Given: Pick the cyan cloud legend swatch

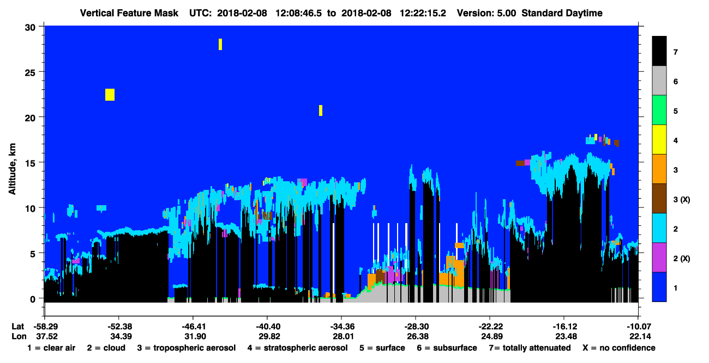Looking at the screenshot, I should pyautogui.click(x=659, y=228).
